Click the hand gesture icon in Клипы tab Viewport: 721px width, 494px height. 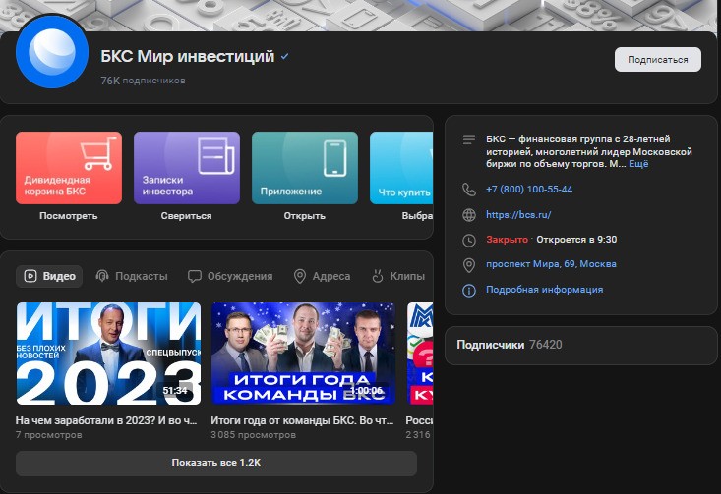[378, 276]
